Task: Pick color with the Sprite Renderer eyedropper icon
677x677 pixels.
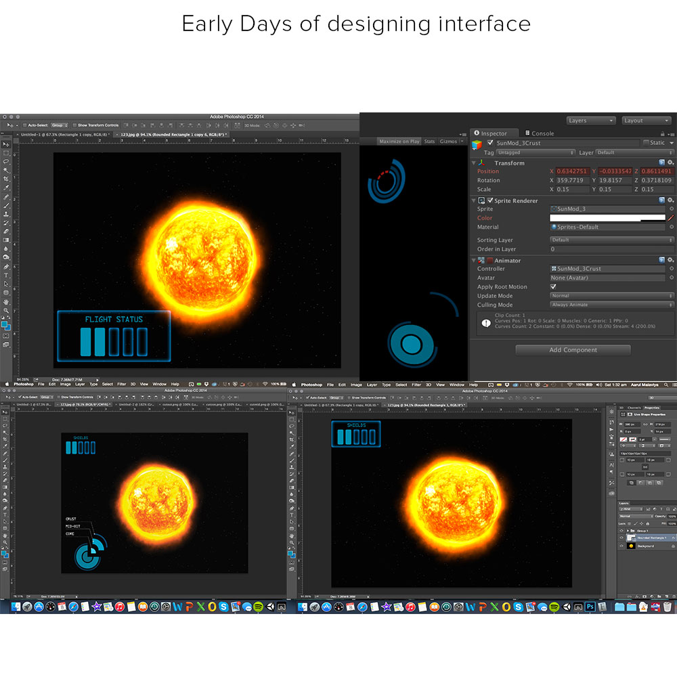Action: (671, 218)
